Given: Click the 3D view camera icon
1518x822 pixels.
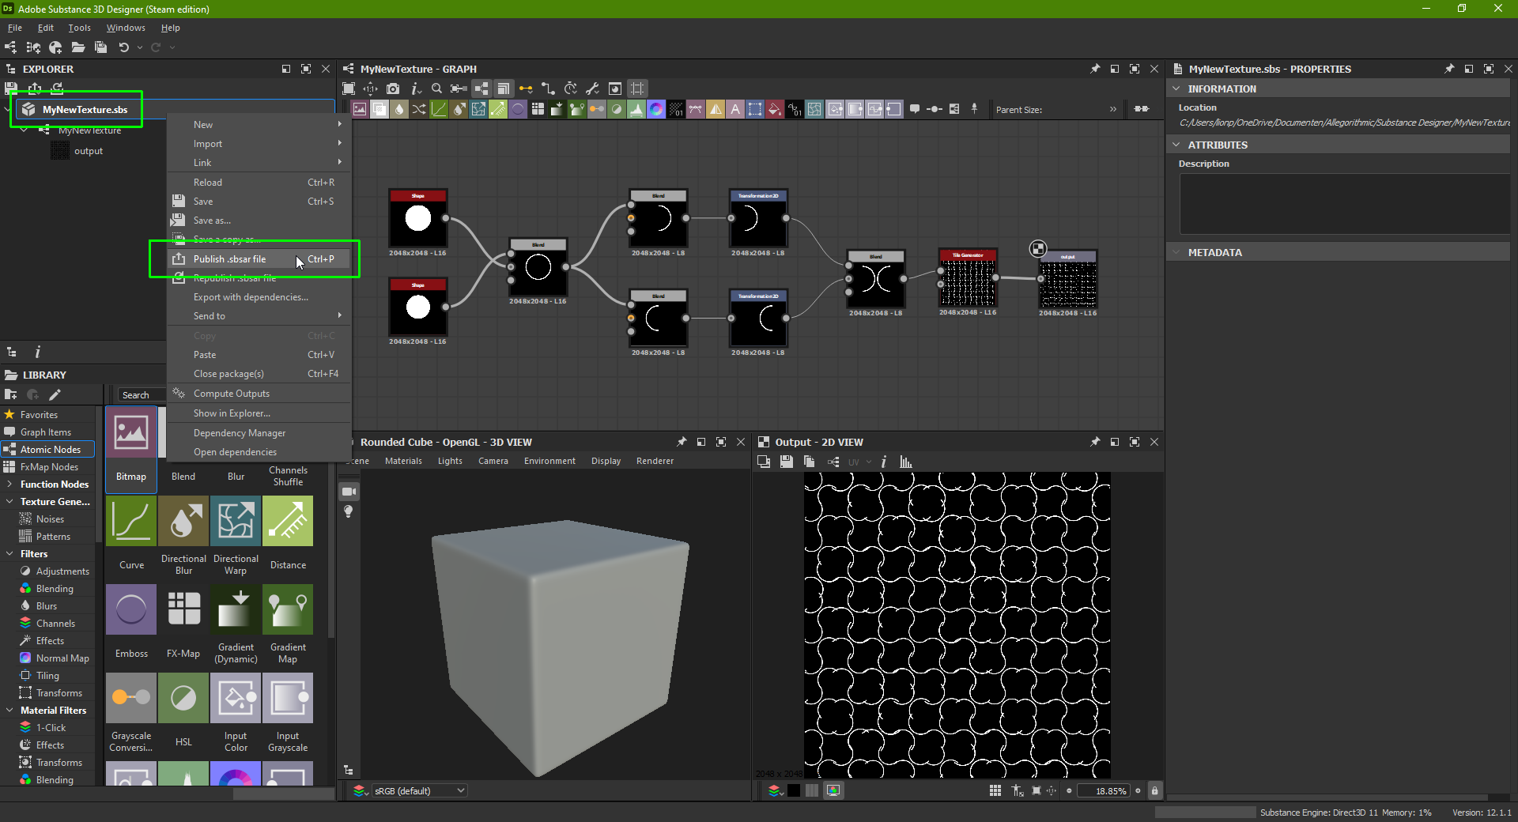Looking at the screenshot, I should [349, 492].
